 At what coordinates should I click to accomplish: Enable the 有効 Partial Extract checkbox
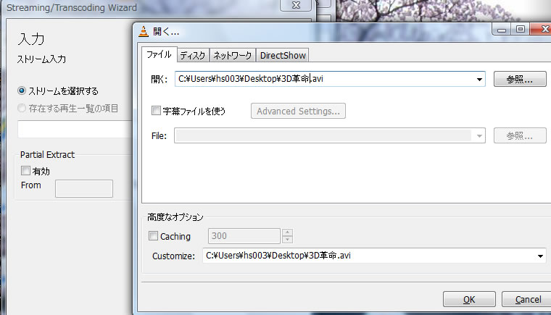point(25,171)
